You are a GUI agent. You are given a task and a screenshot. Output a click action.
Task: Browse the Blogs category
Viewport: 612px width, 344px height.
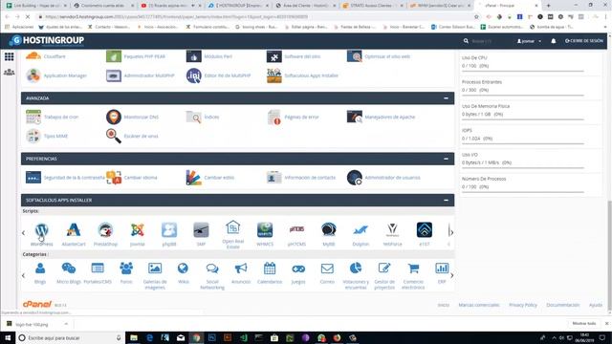pos(40,273)
